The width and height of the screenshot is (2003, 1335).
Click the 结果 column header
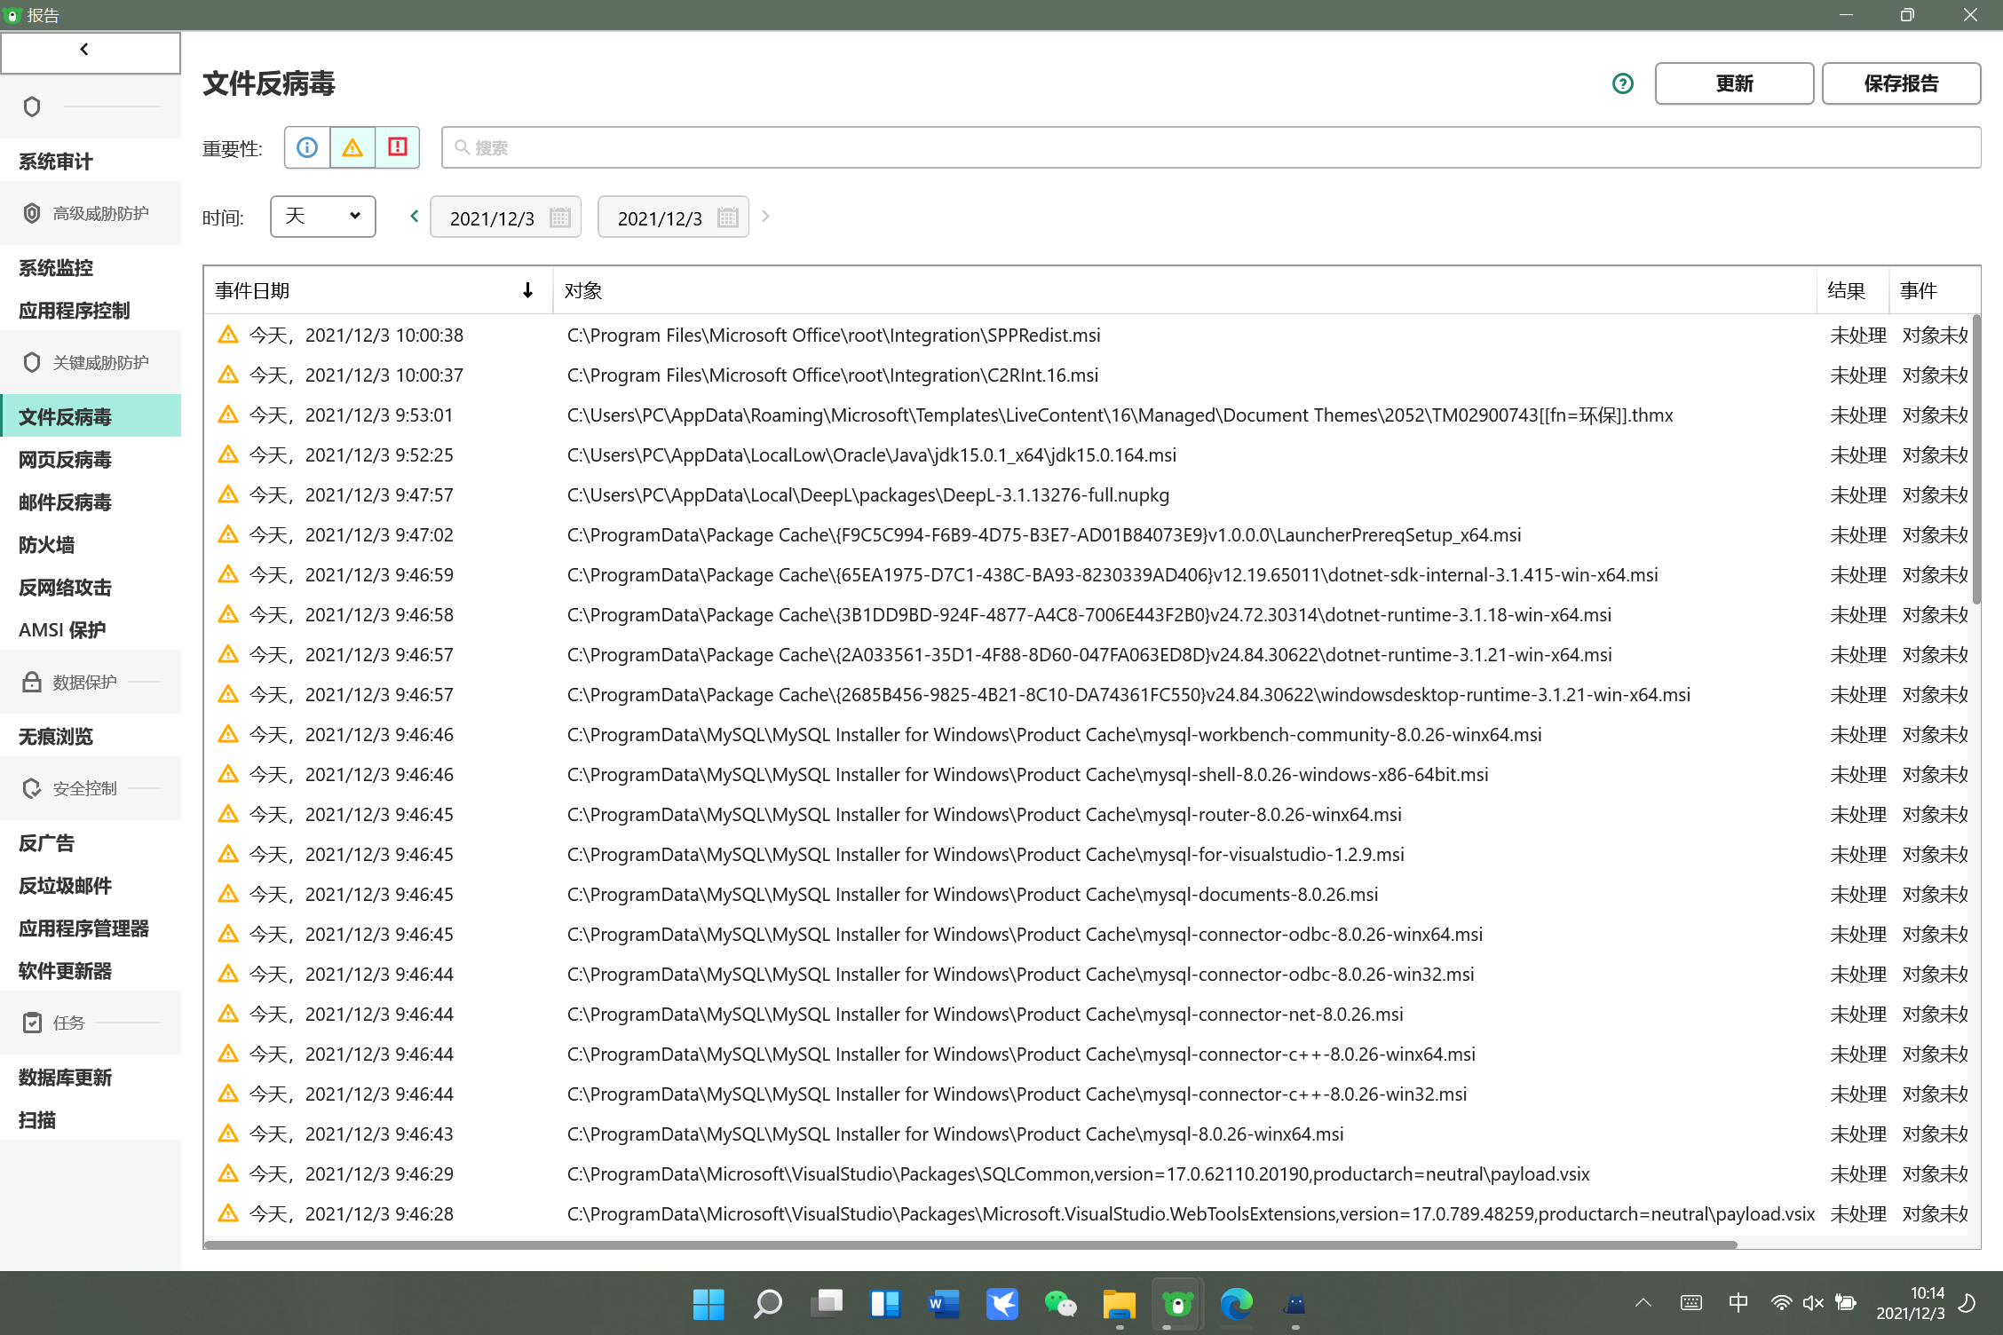[1852, 290]
